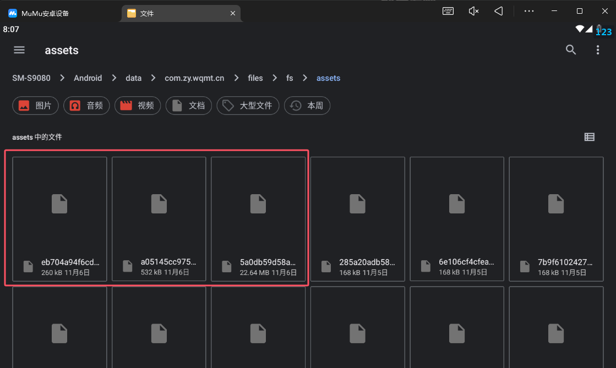Click the tag icon in 大型文件 chip

click(228, 105)
